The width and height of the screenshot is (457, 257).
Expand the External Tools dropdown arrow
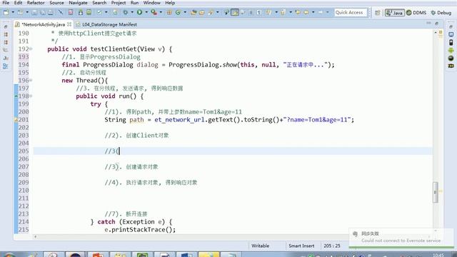(161, 12)
